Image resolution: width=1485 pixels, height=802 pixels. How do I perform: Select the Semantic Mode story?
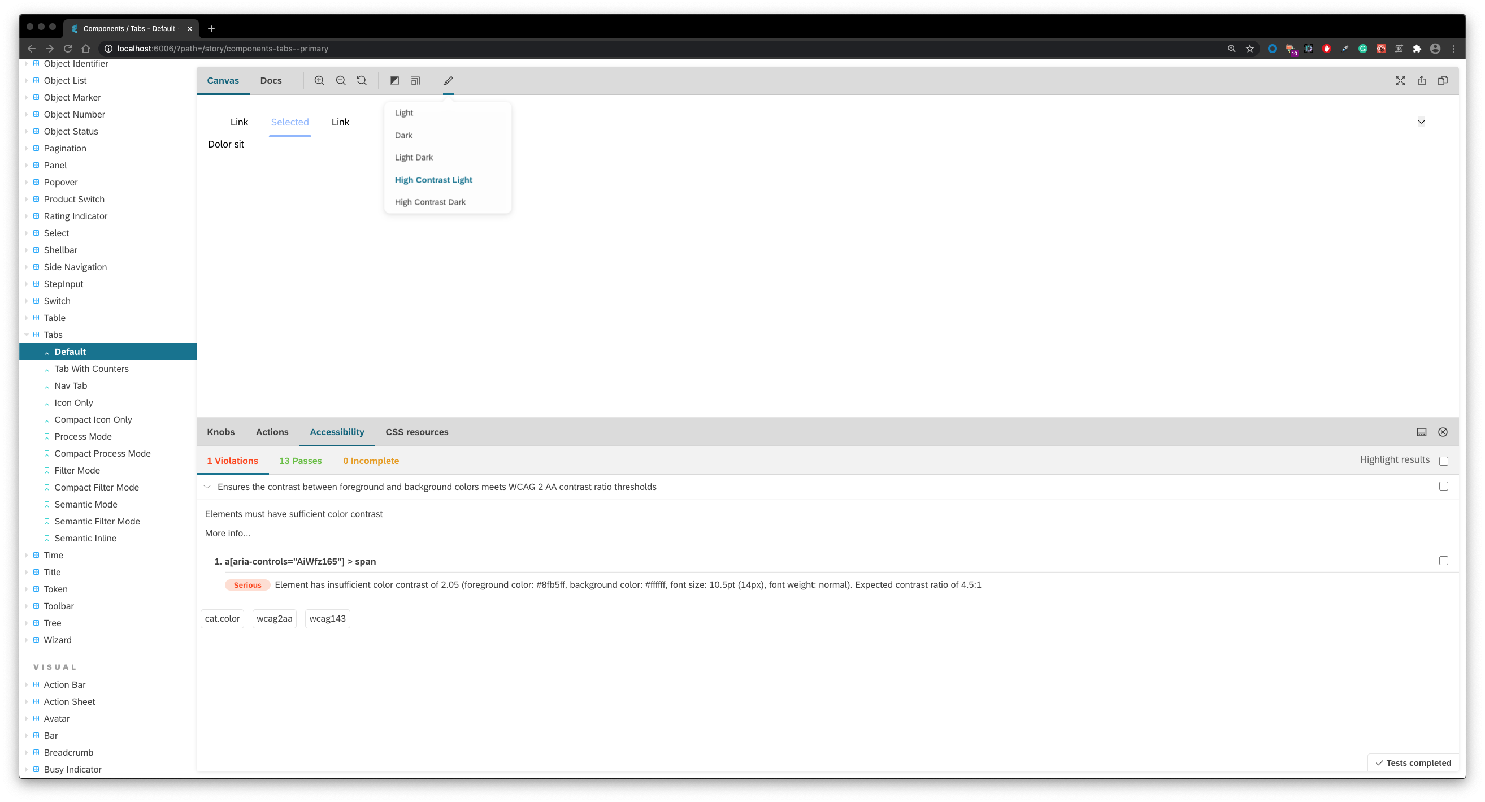pos(85,504)
